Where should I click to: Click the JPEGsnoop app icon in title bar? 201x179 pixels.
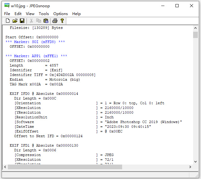7,6
